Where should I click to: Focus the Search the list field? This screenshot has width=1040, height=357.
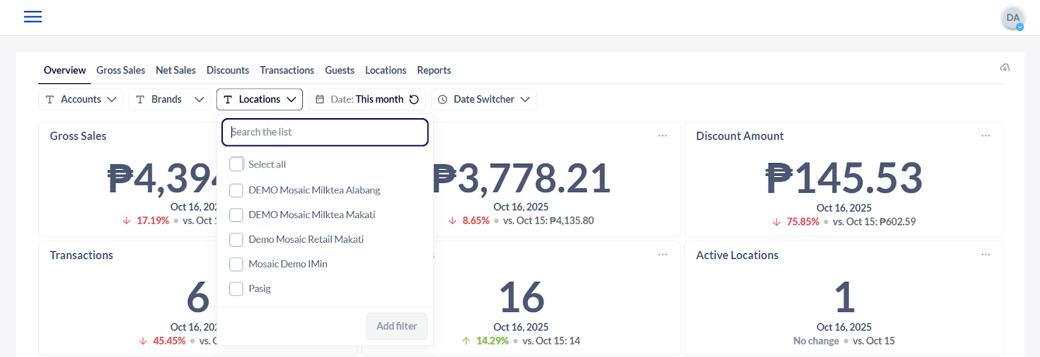pos(325,132)
